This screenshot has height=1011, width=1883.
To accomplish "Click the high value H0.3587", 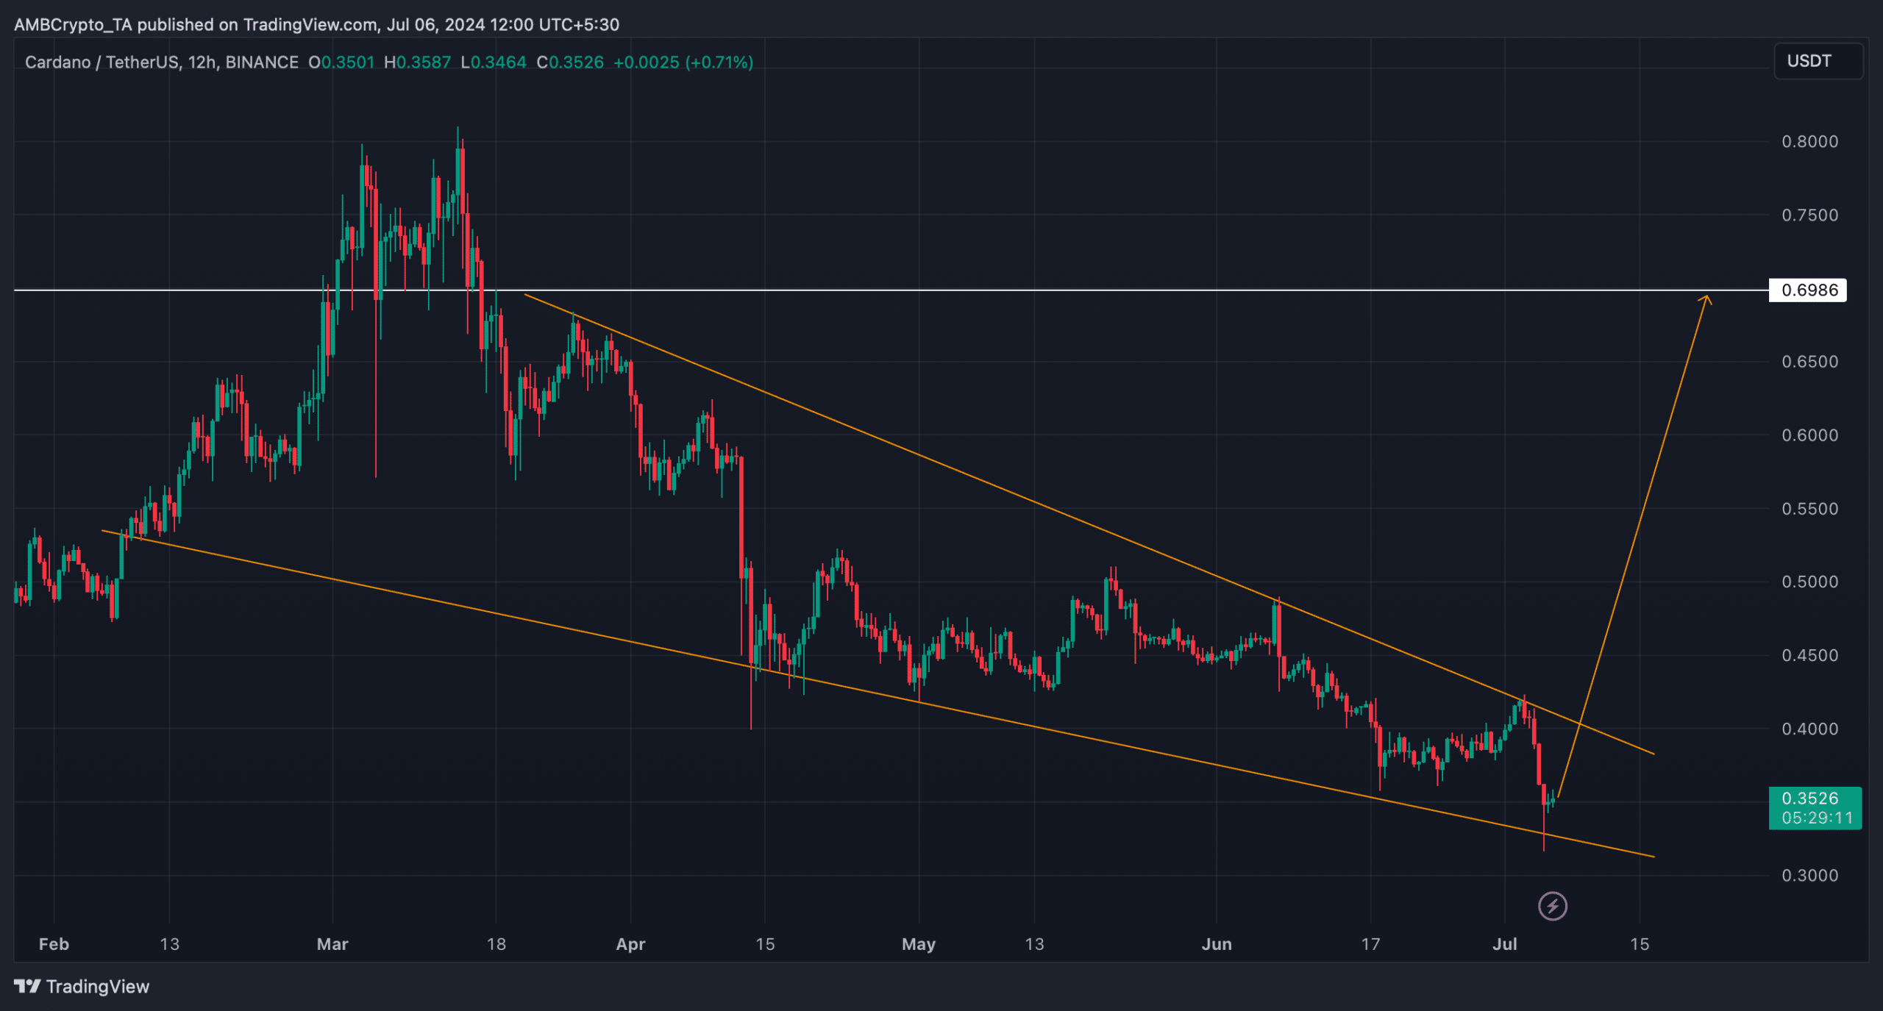I will click(417, 62).
